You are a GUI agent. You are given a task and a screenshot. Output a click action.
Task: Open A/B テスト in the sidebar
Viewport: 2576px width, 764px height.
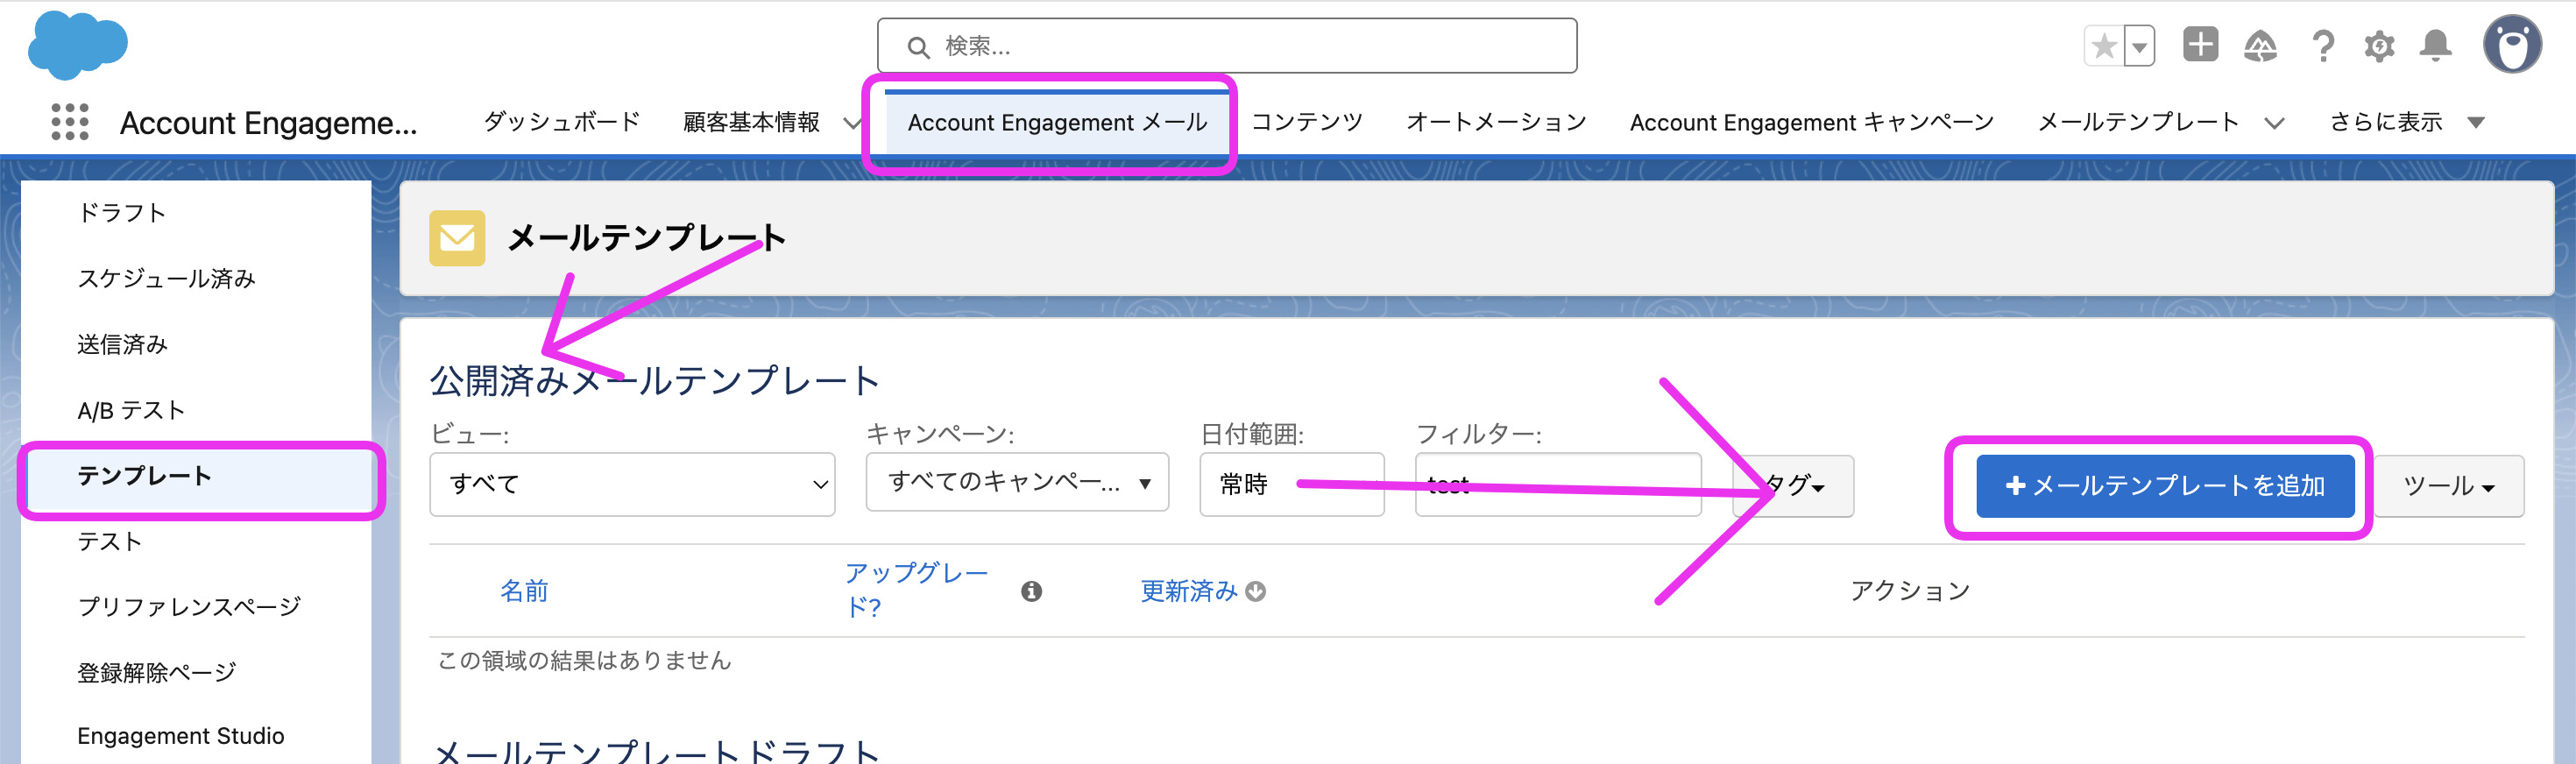click(x=131, y=410)
